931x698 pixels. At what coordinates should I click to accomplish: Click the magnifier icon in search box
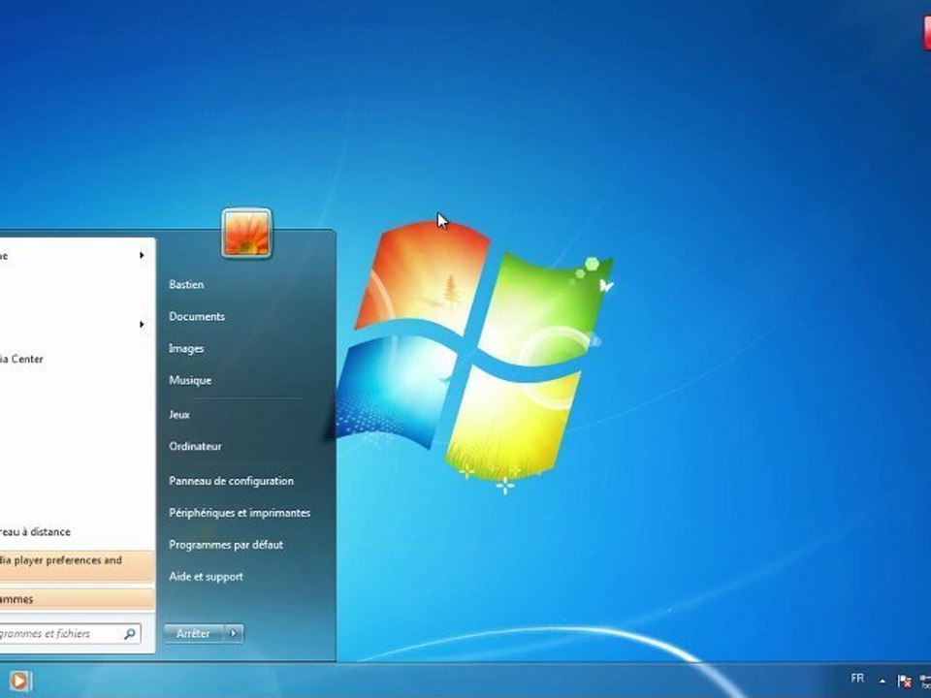[129, 633]
